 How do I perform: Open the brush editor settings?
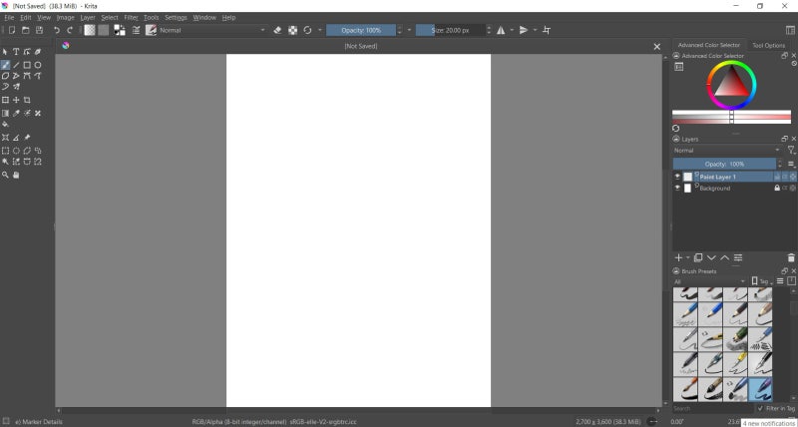[136, 31]
